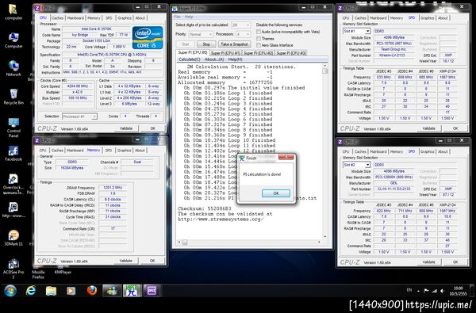Click the EN language indicator in tray
The image size is (476, 313).
(409, 290)
